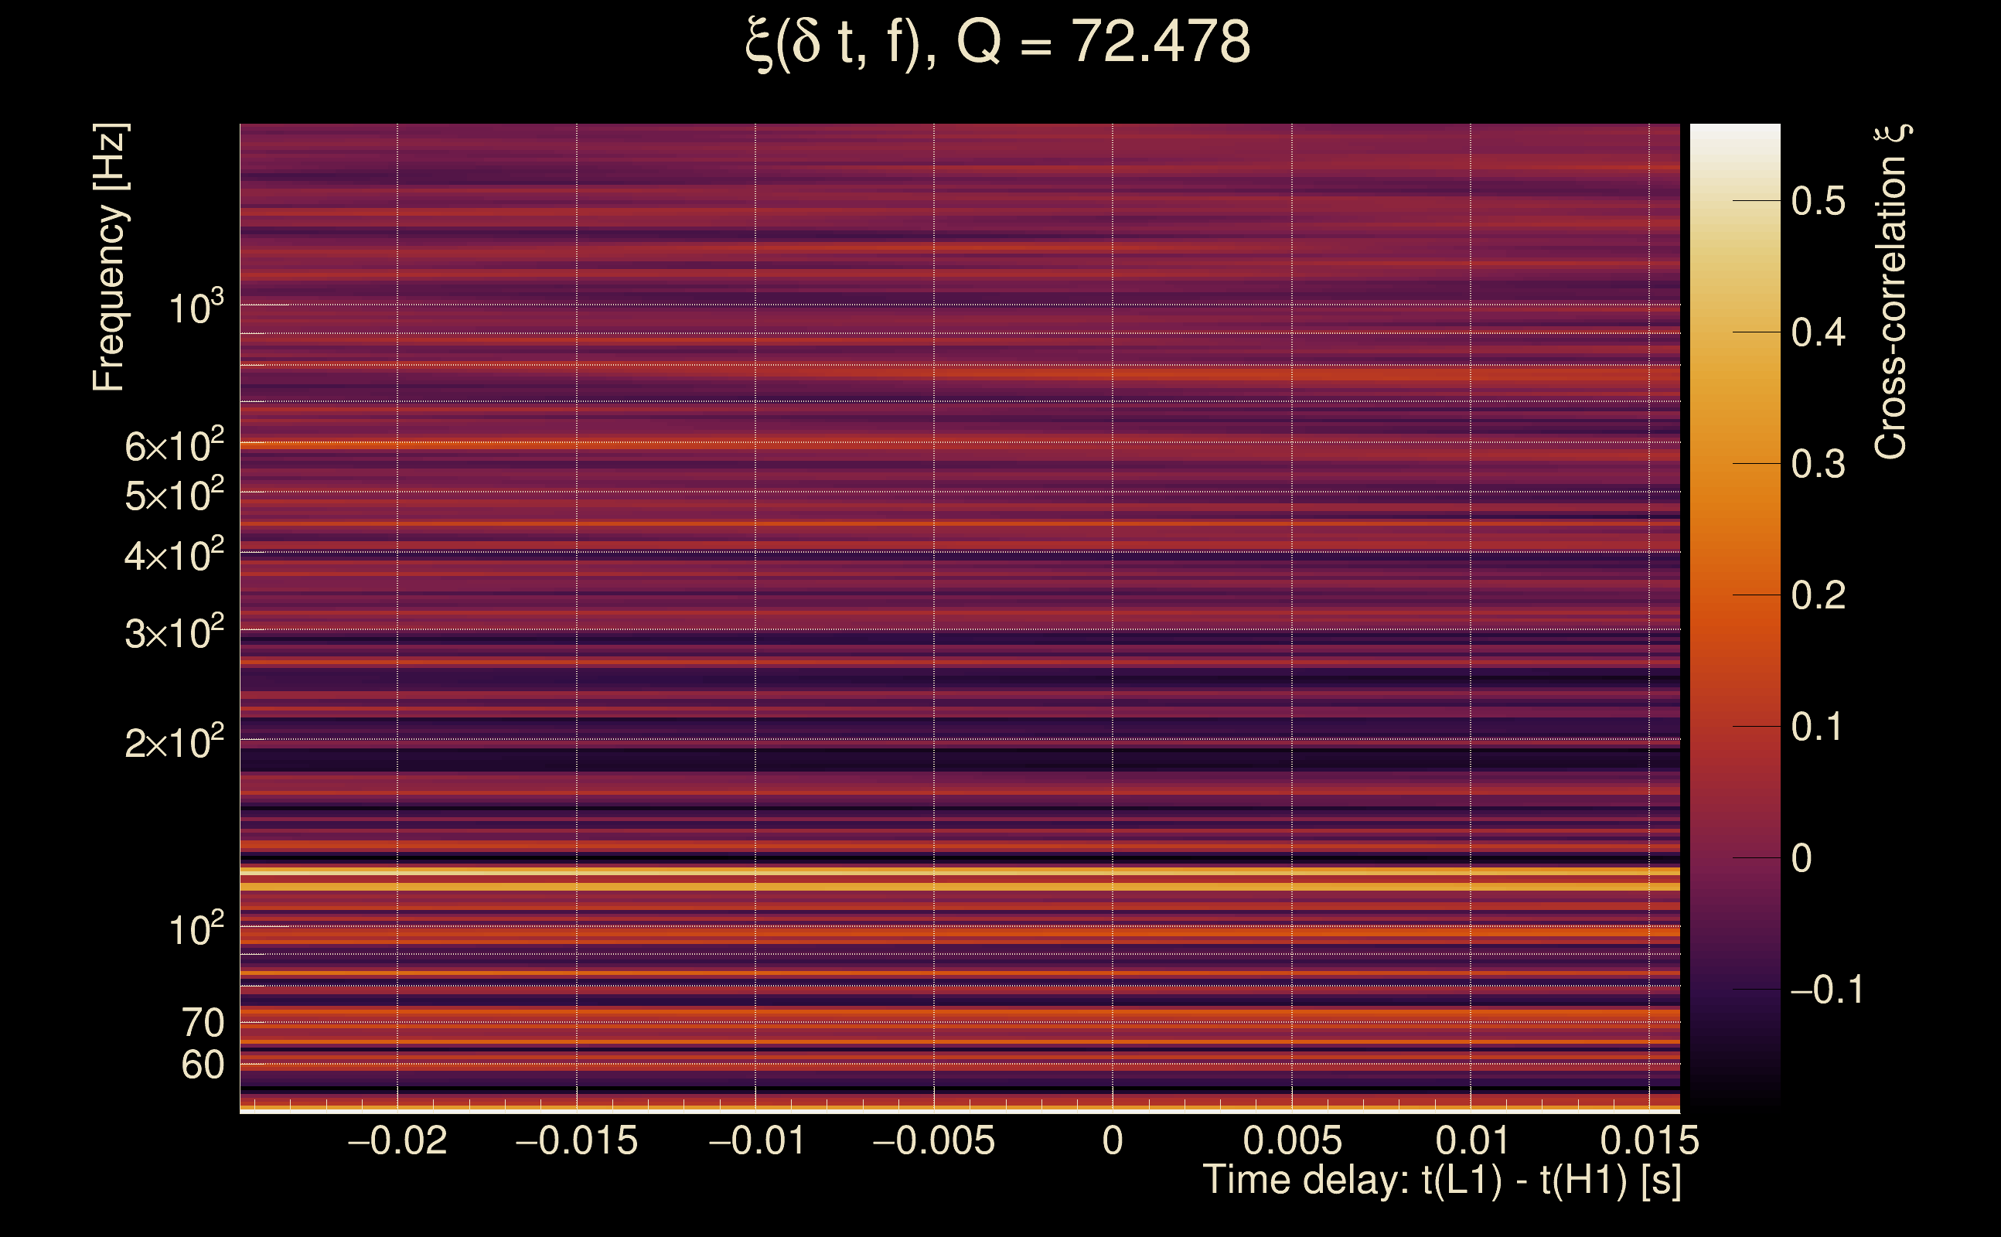Click the 0 tick label on colorbar
Screen dimensions: 2001x1237
point(1802,859)
